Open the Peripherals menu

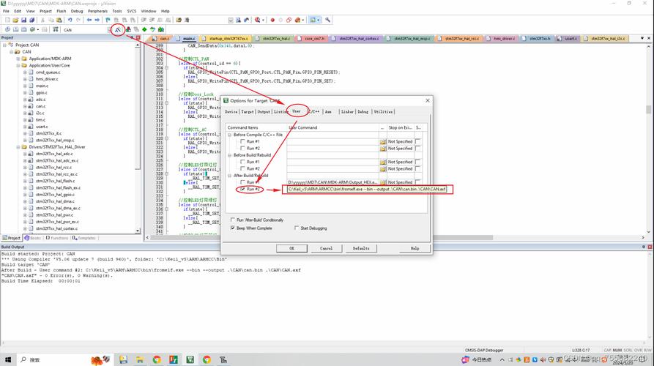click(97, 11)
